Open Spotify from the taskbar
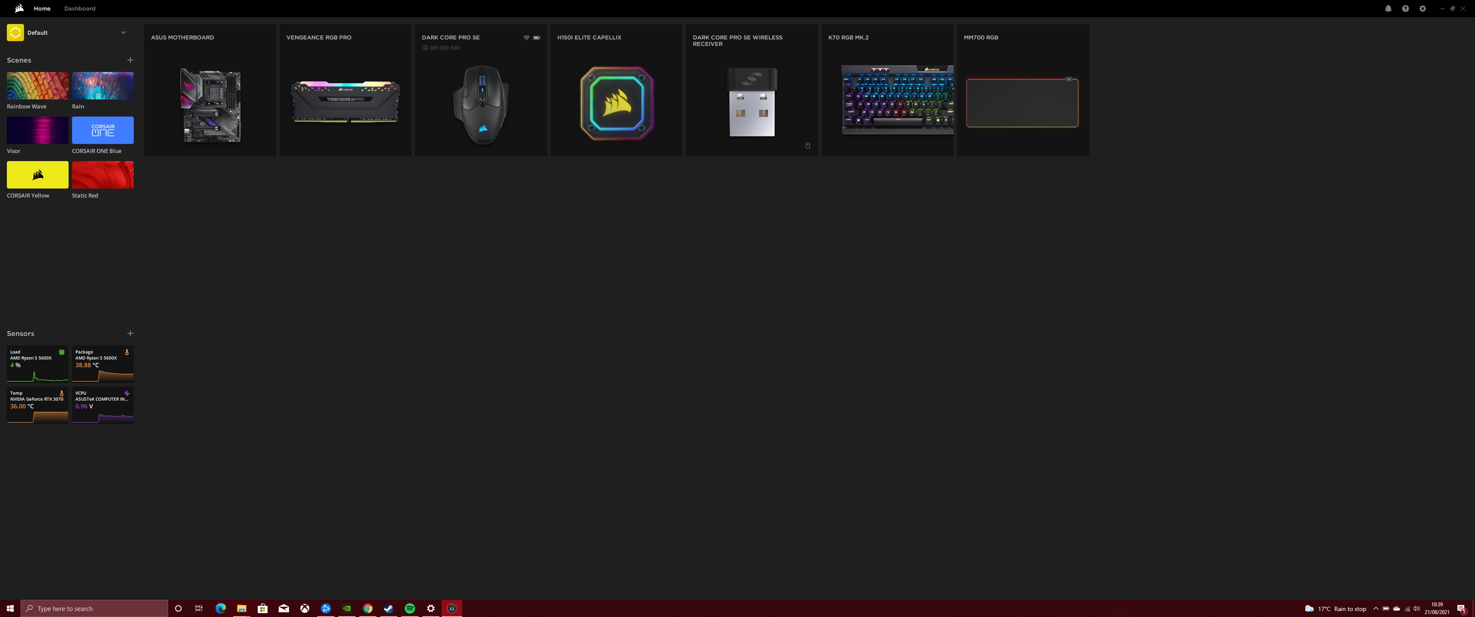1475x617 pixels. click(410, 608)
